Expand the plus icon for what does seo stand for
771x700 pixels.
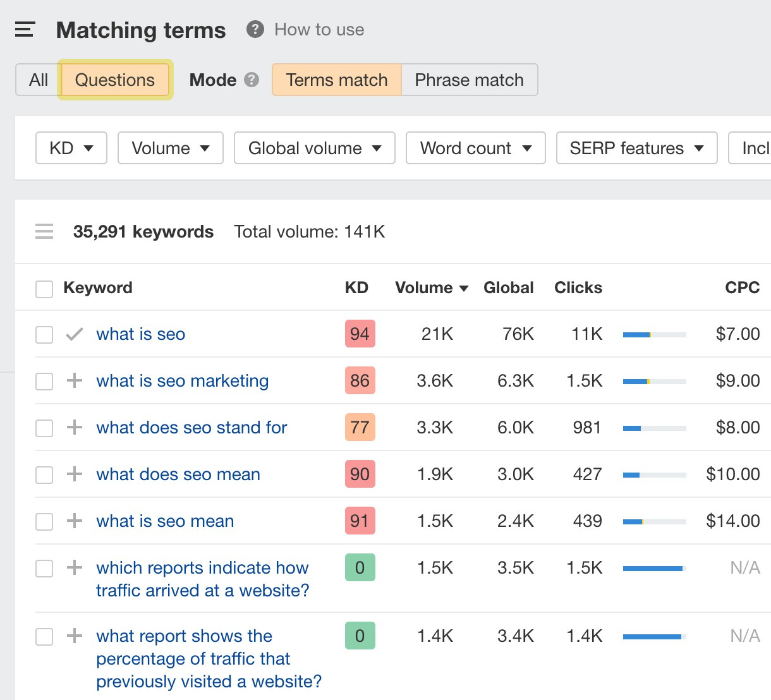tap(74, 427)
